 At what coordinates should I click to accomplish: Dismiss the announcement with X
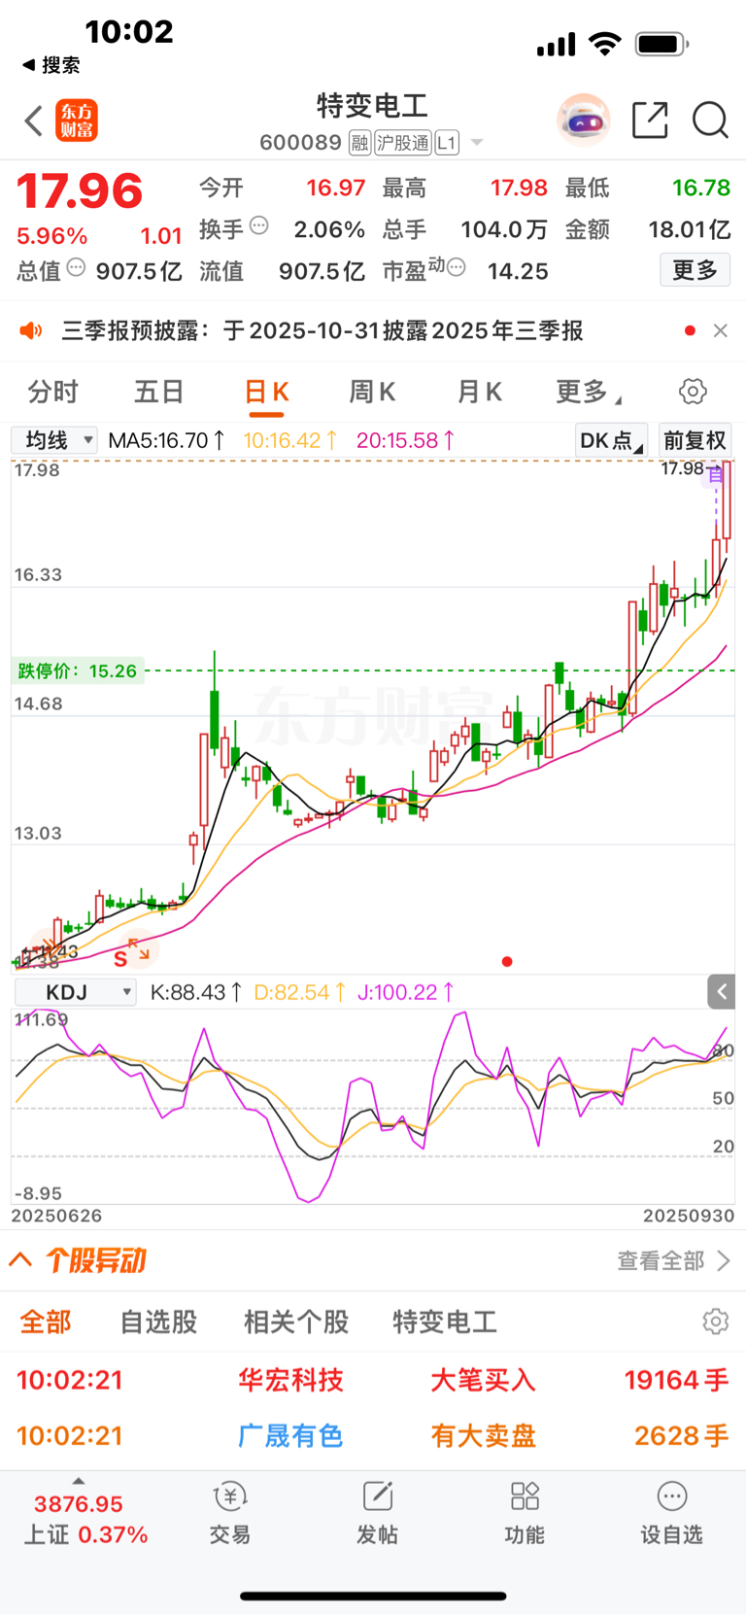(720, 330)
